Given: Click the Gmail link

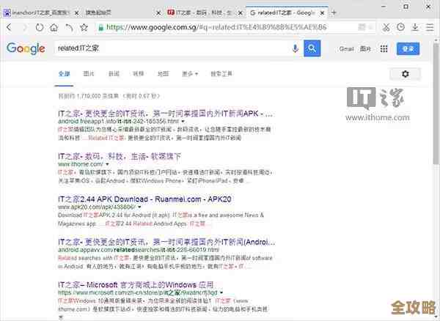Looking at the screenshot, I should click(346, 49).
